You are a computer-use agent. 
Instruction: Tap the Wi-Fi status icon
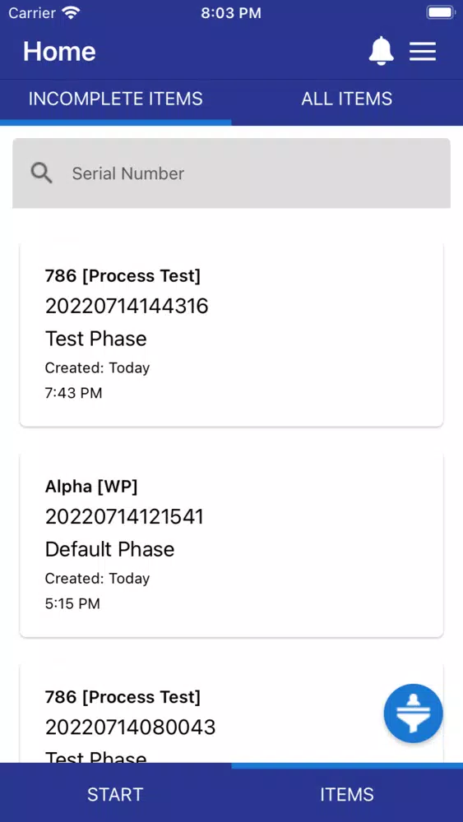click(70, 12)
